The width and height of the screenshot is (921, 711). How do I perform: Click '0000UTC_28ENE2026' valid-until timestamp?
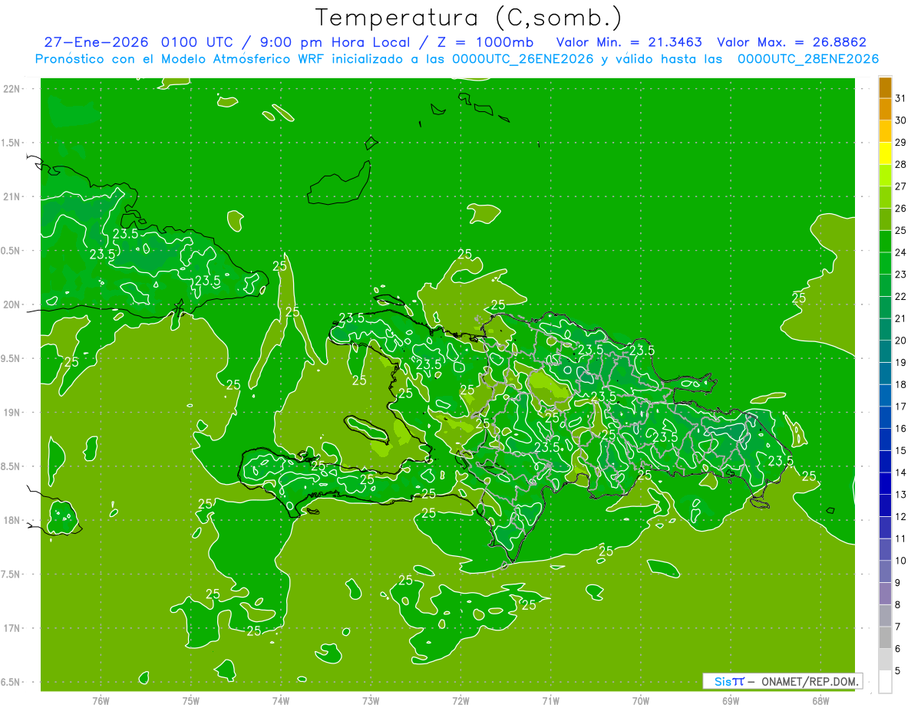click(808, 59)
